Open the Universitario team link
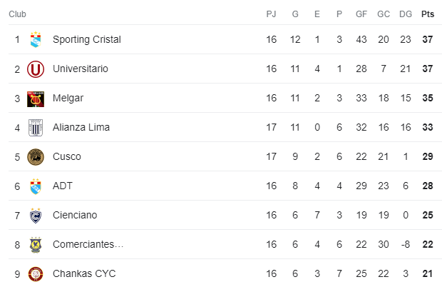The image size is (442, 287). pos(81,69)
